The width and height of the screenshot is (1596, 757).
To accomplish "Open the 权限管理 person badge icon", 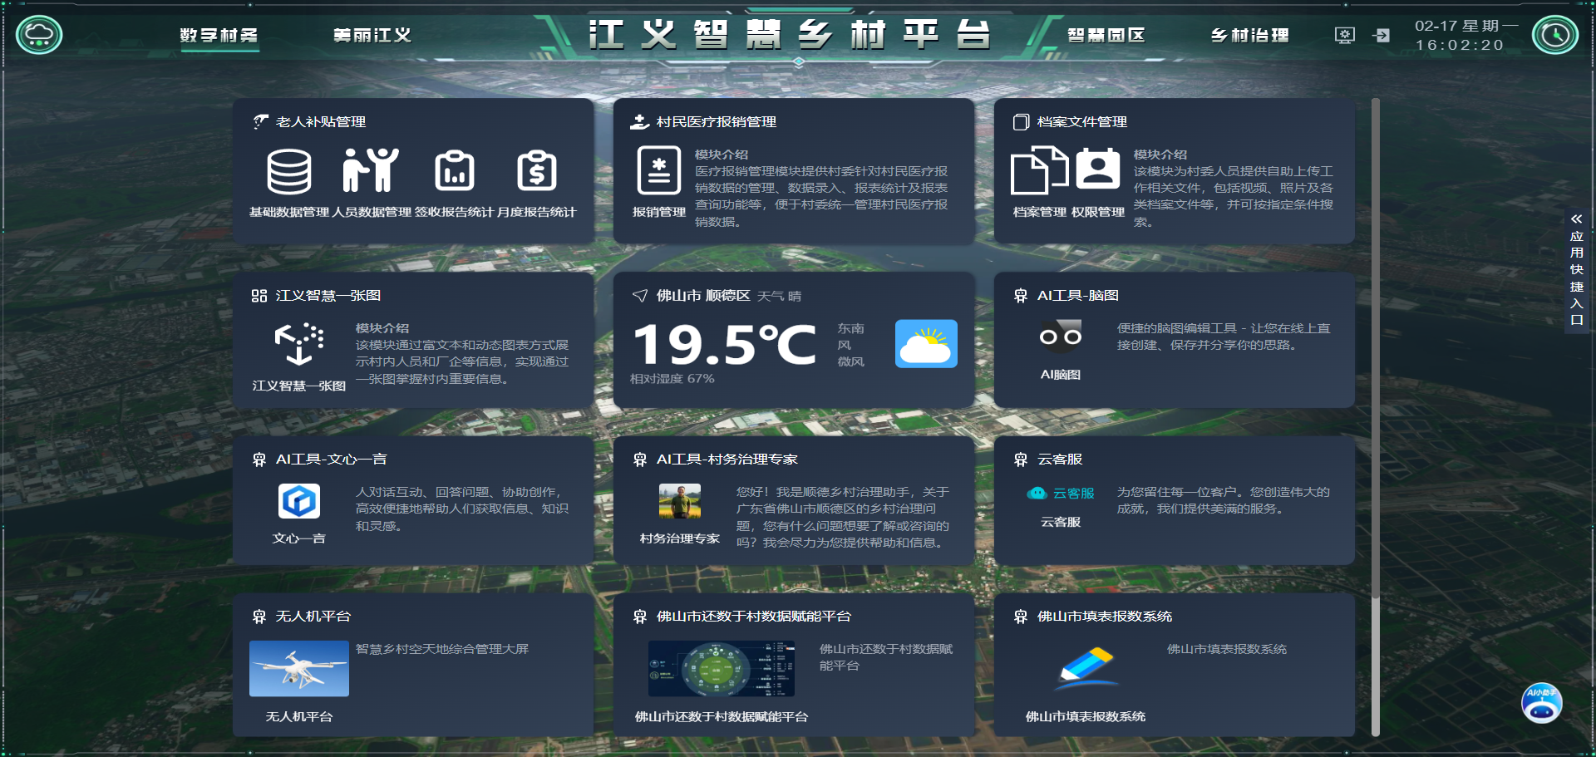I will pyautogui.click(x=1097, y=169).
